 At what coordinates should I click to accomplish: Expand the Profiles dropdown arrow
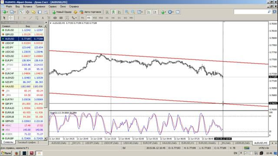[15, 12]
